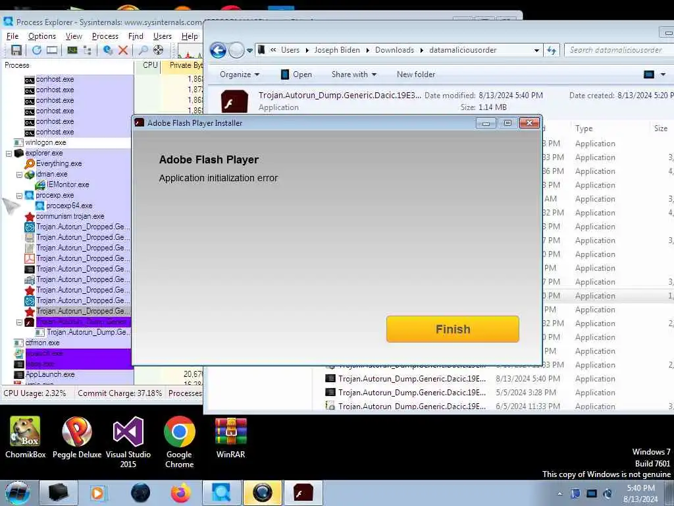Open the Find menu in Process Explorer
The height and width of the screenshot is (506, 674).
[x=136, y=36]
